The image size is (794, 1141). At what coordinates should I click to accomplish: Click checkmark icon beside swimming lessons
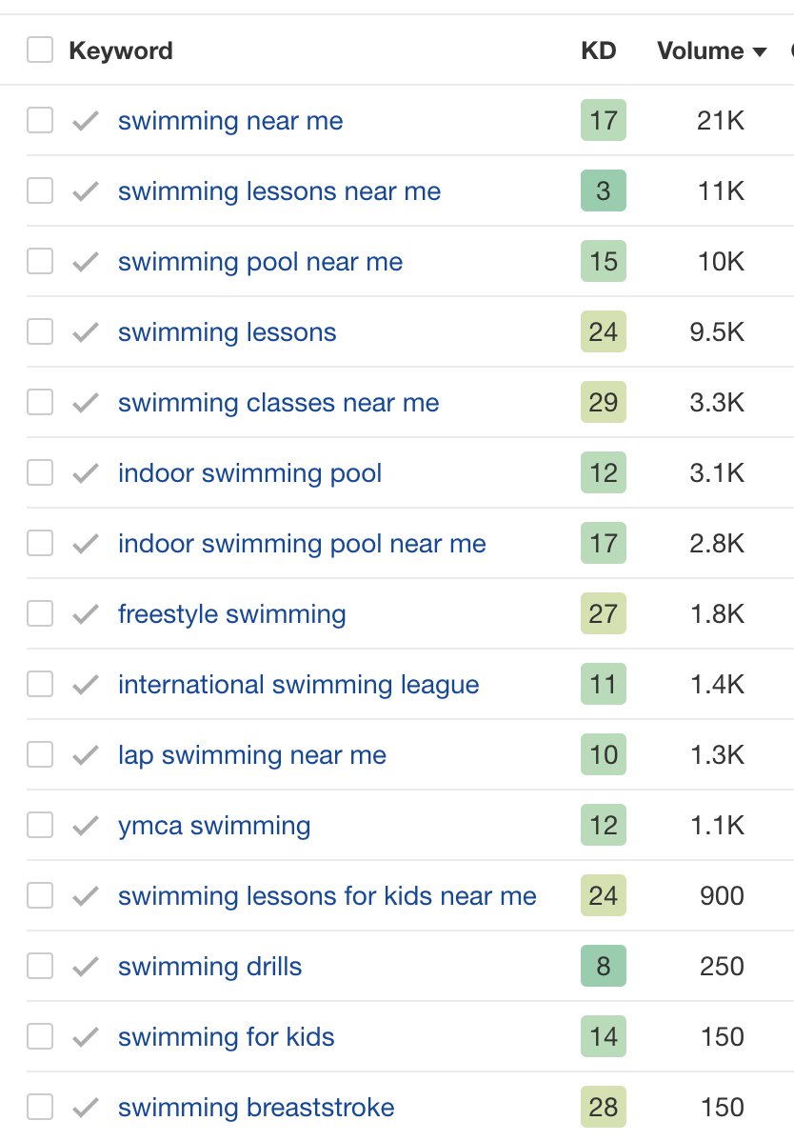click(86, 332)
